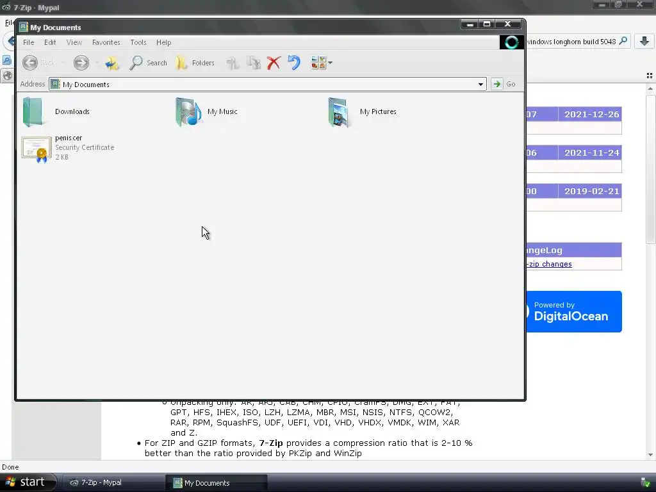Click the My Documents title bar icon
Viewport: 656px width, 492px height.
click(24, 27)
